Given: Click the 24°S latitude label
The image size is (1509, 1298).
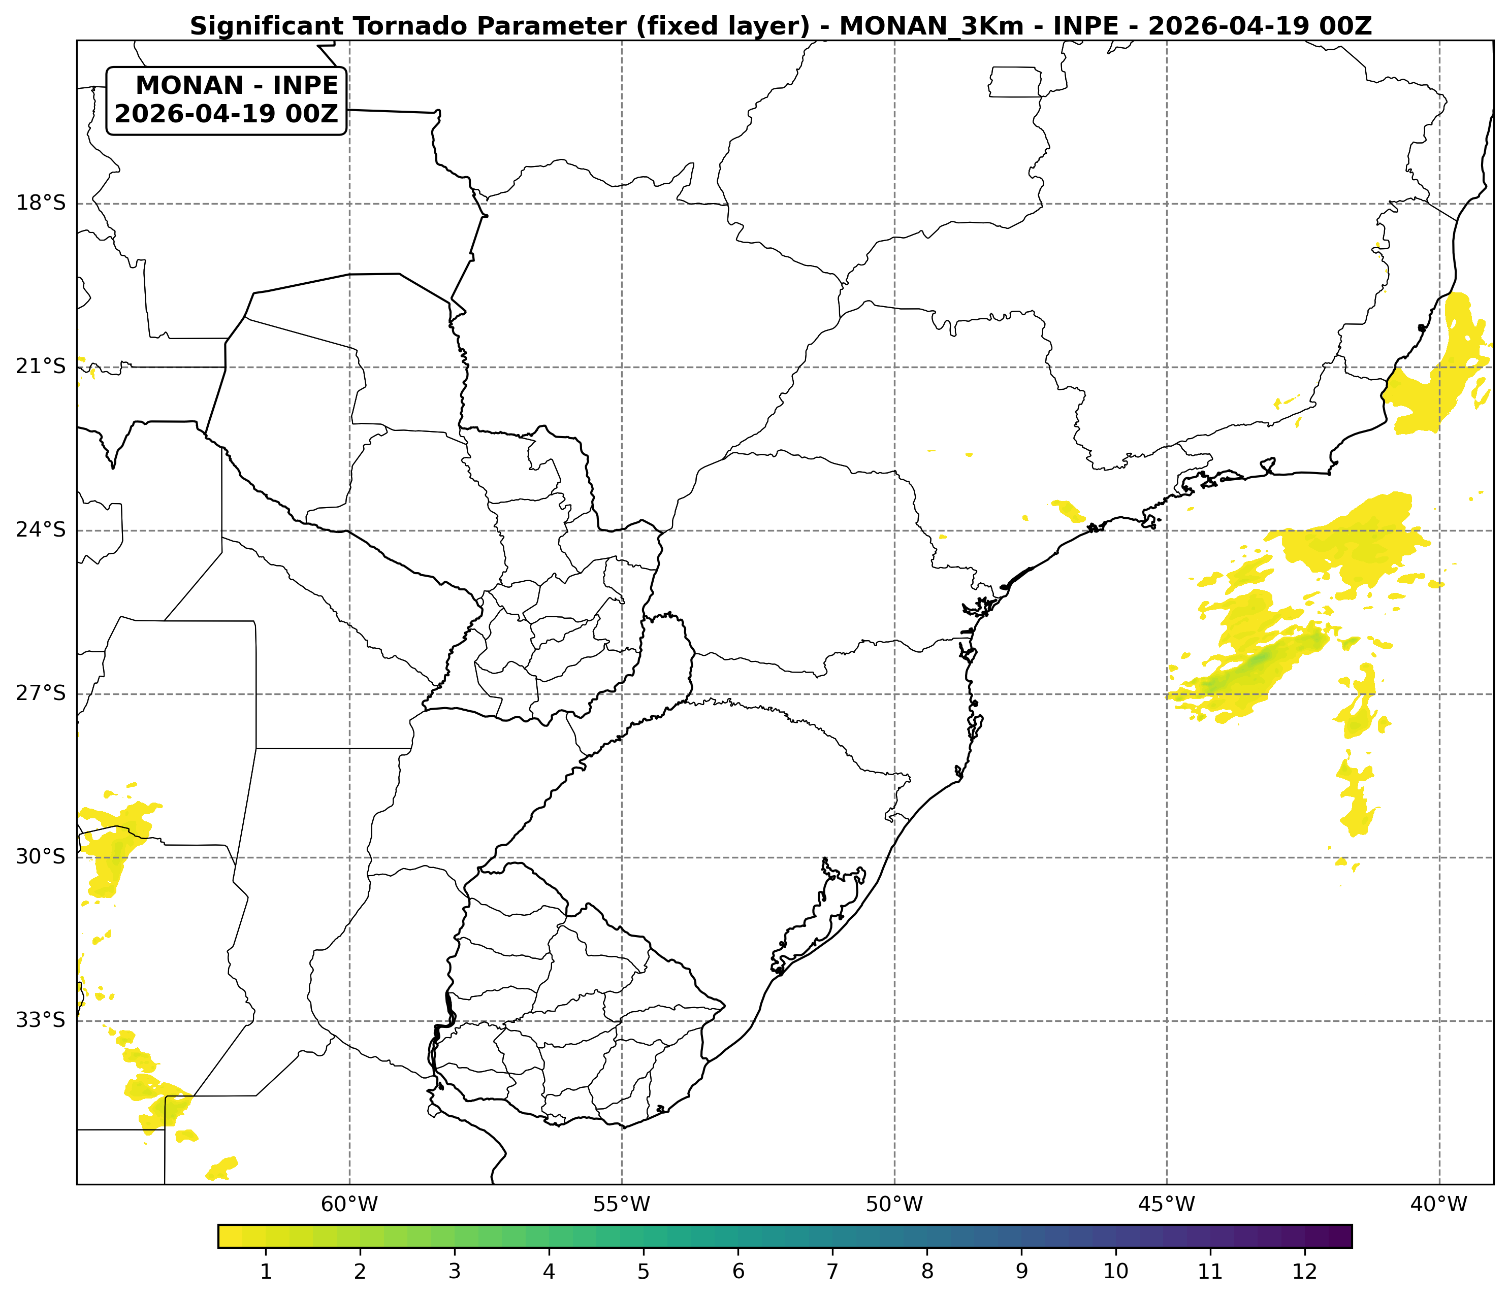Looking at the screenshot, I should point(41,529).
